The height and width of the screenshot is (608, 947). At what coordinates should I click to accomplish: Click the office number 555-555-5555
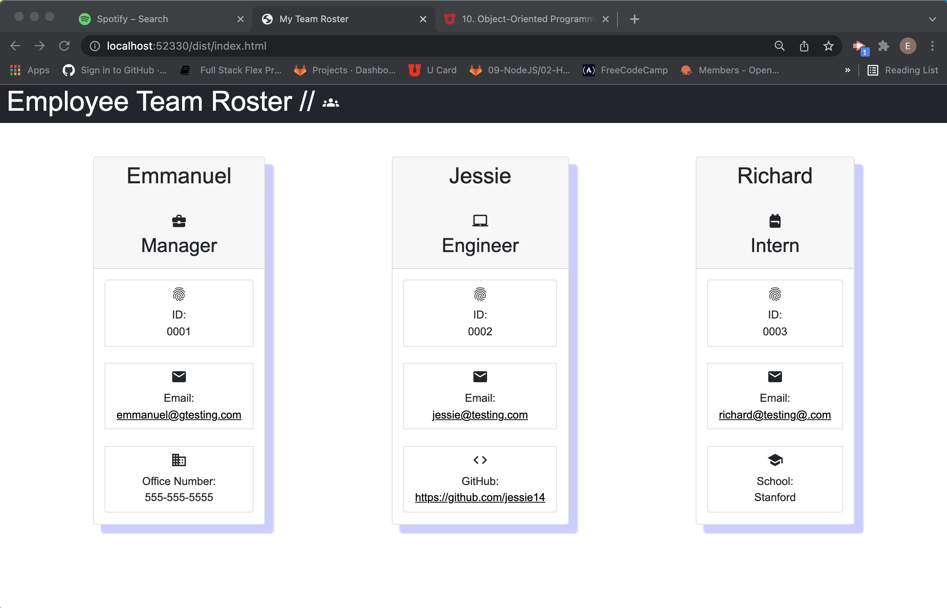coord(179,498)
